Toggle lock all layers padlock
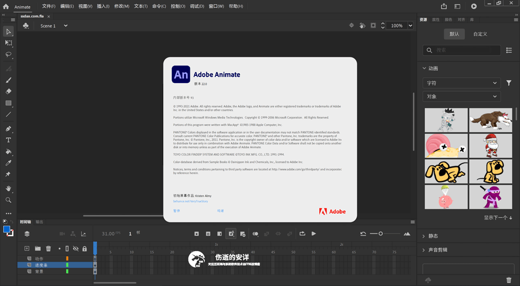This screenshot has height=286, width=520. (85, 249)
